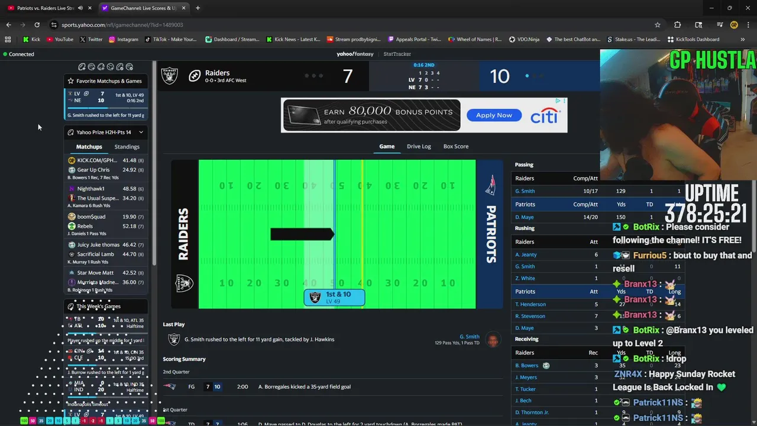Open the Box Score tab
The height and width of the screenshot is (426, 757).
click(456, 146)
